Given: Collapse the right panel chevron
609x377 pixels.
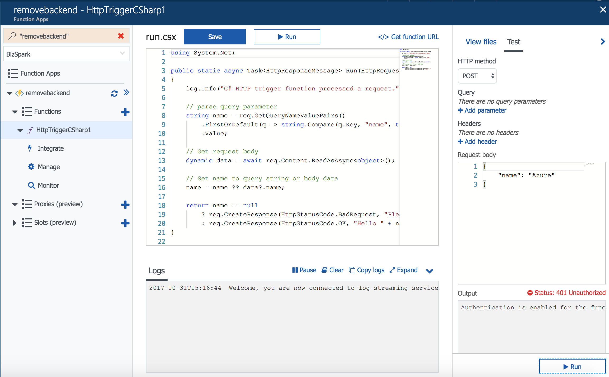Looking at the screenshot, I should click(x=603, y=42).
